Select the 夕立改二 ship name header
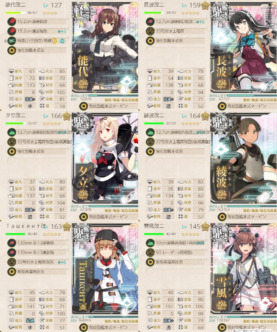The height and width of the screenshot is (332, 277). [x=16, y=115]
